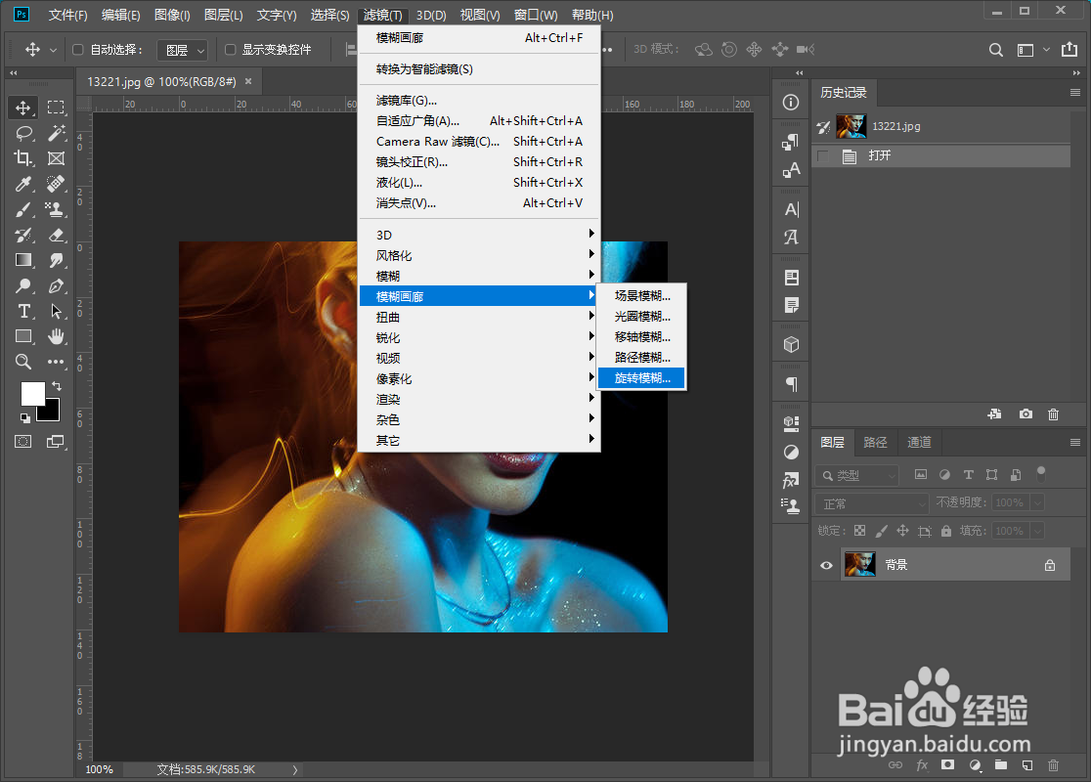Switch to the 路径 tab
This screenshot has width=1091, height=782.
[x=875, y=442]
